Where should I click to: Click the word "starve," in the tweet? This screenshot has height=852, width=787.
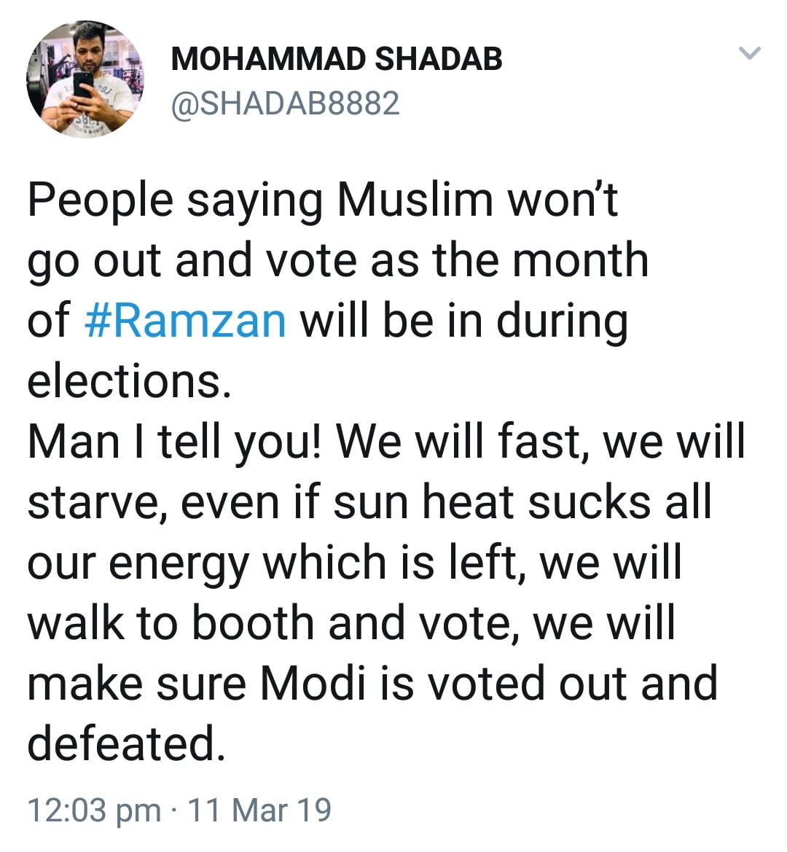(x=99, y=503)
